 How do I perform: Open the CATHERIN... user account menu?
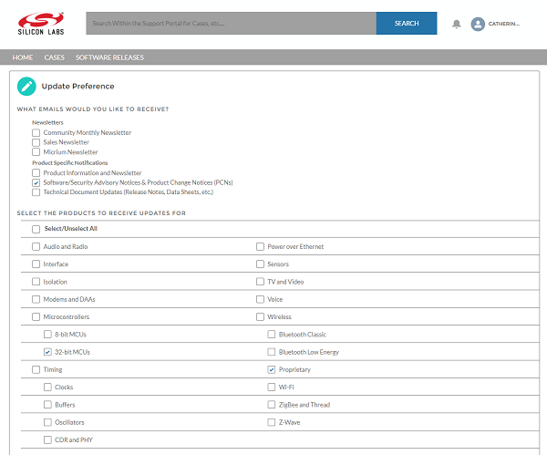503,24
